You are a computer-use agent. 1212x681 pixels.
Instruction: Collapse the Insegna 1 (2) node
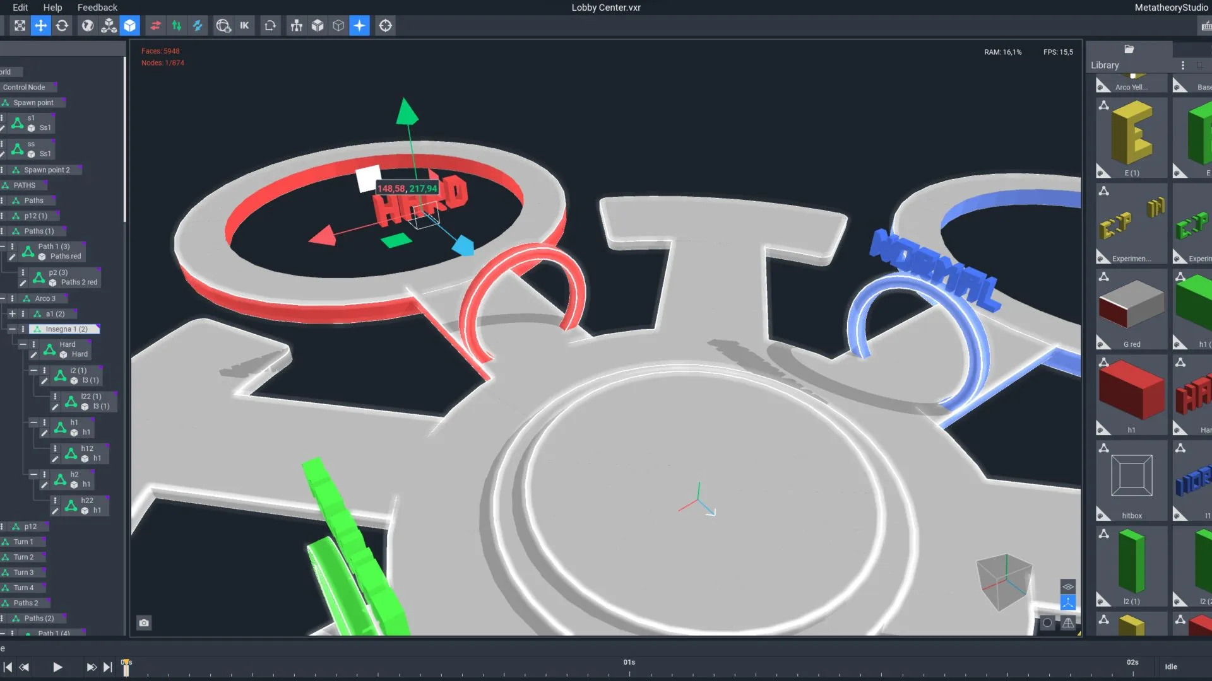tap(12, 329)
